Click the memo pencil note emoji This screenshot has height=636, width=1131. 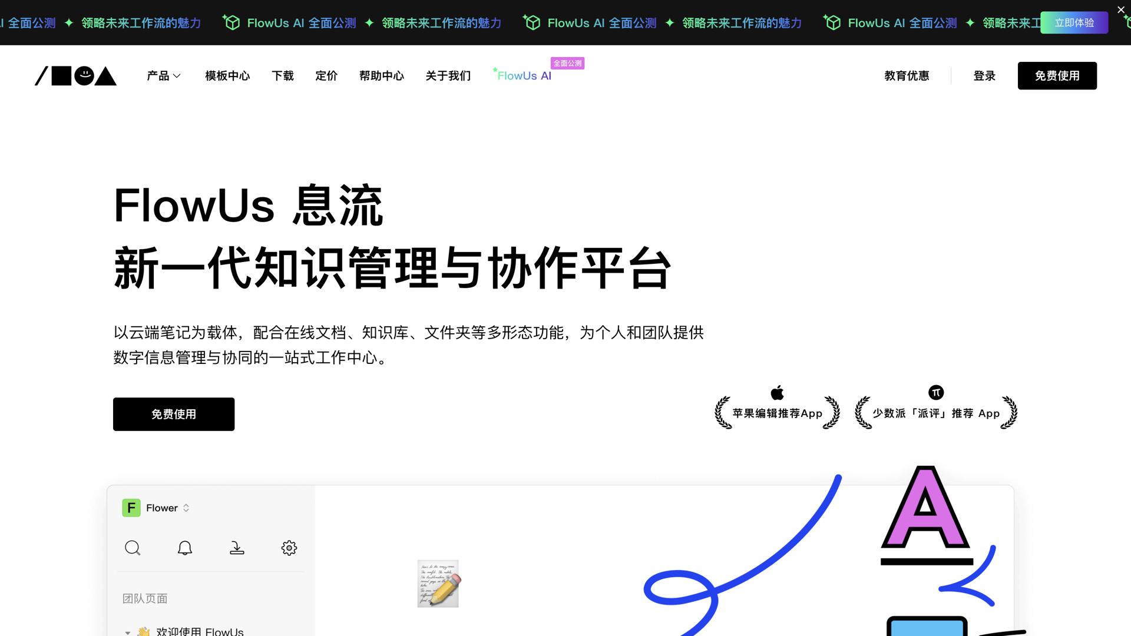coord(438,584)
